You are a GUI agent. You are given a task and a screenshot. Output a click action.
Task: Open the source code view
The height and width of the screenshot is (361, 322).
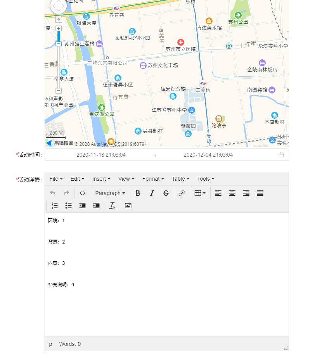pyautogui.click(x=83, y=193)
